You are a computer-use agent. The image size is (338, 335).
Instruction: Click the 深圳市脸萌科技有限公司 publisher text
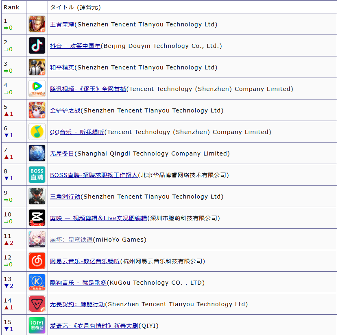click(x=183, y=218)
